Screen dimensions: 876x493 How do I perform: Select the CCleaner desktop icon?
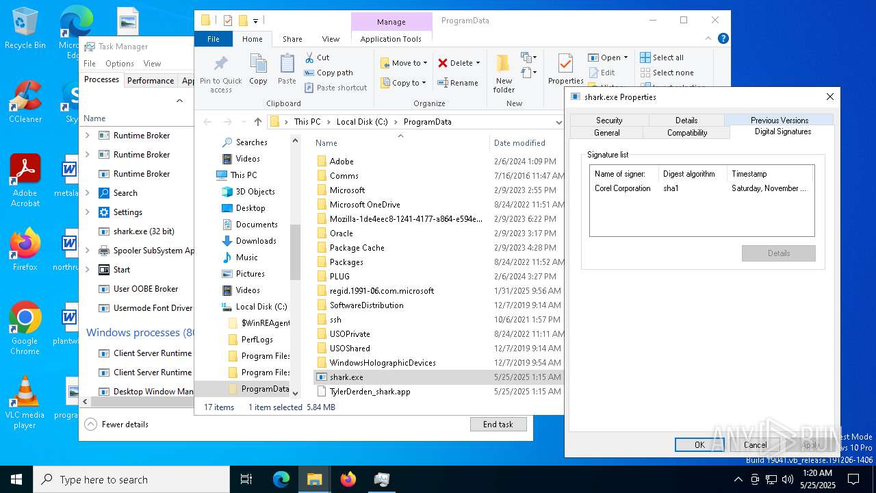coord(25,101)
